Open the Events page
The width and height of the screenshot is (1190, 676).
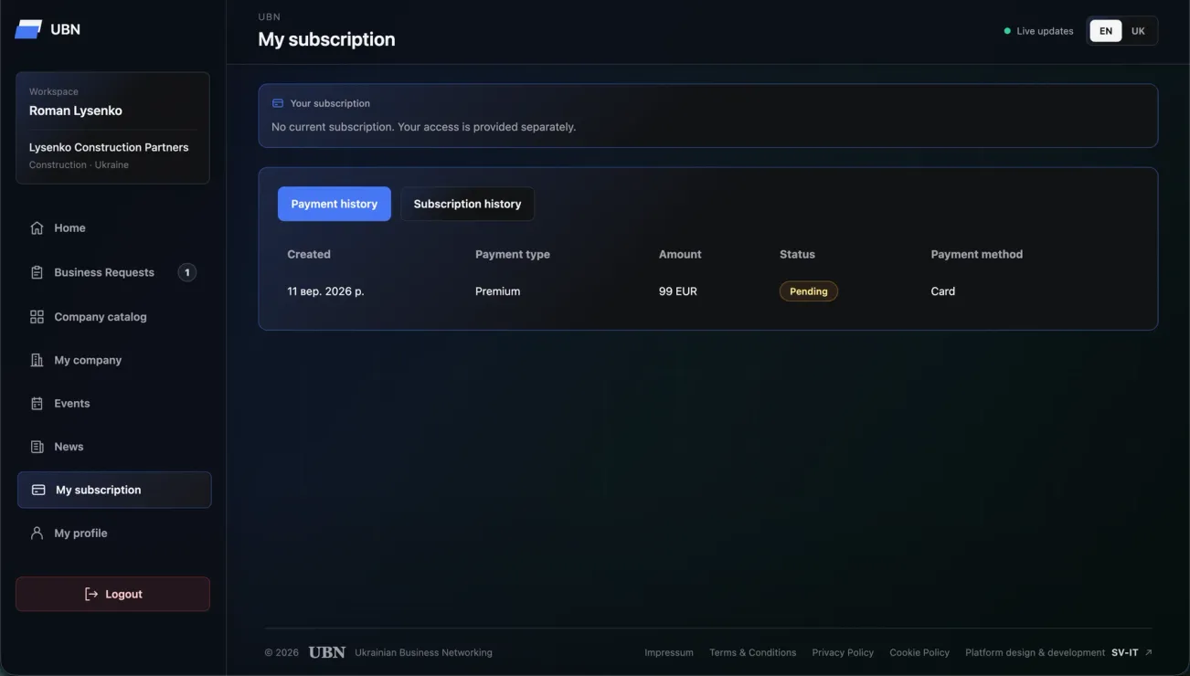click(x=114, y=404)
